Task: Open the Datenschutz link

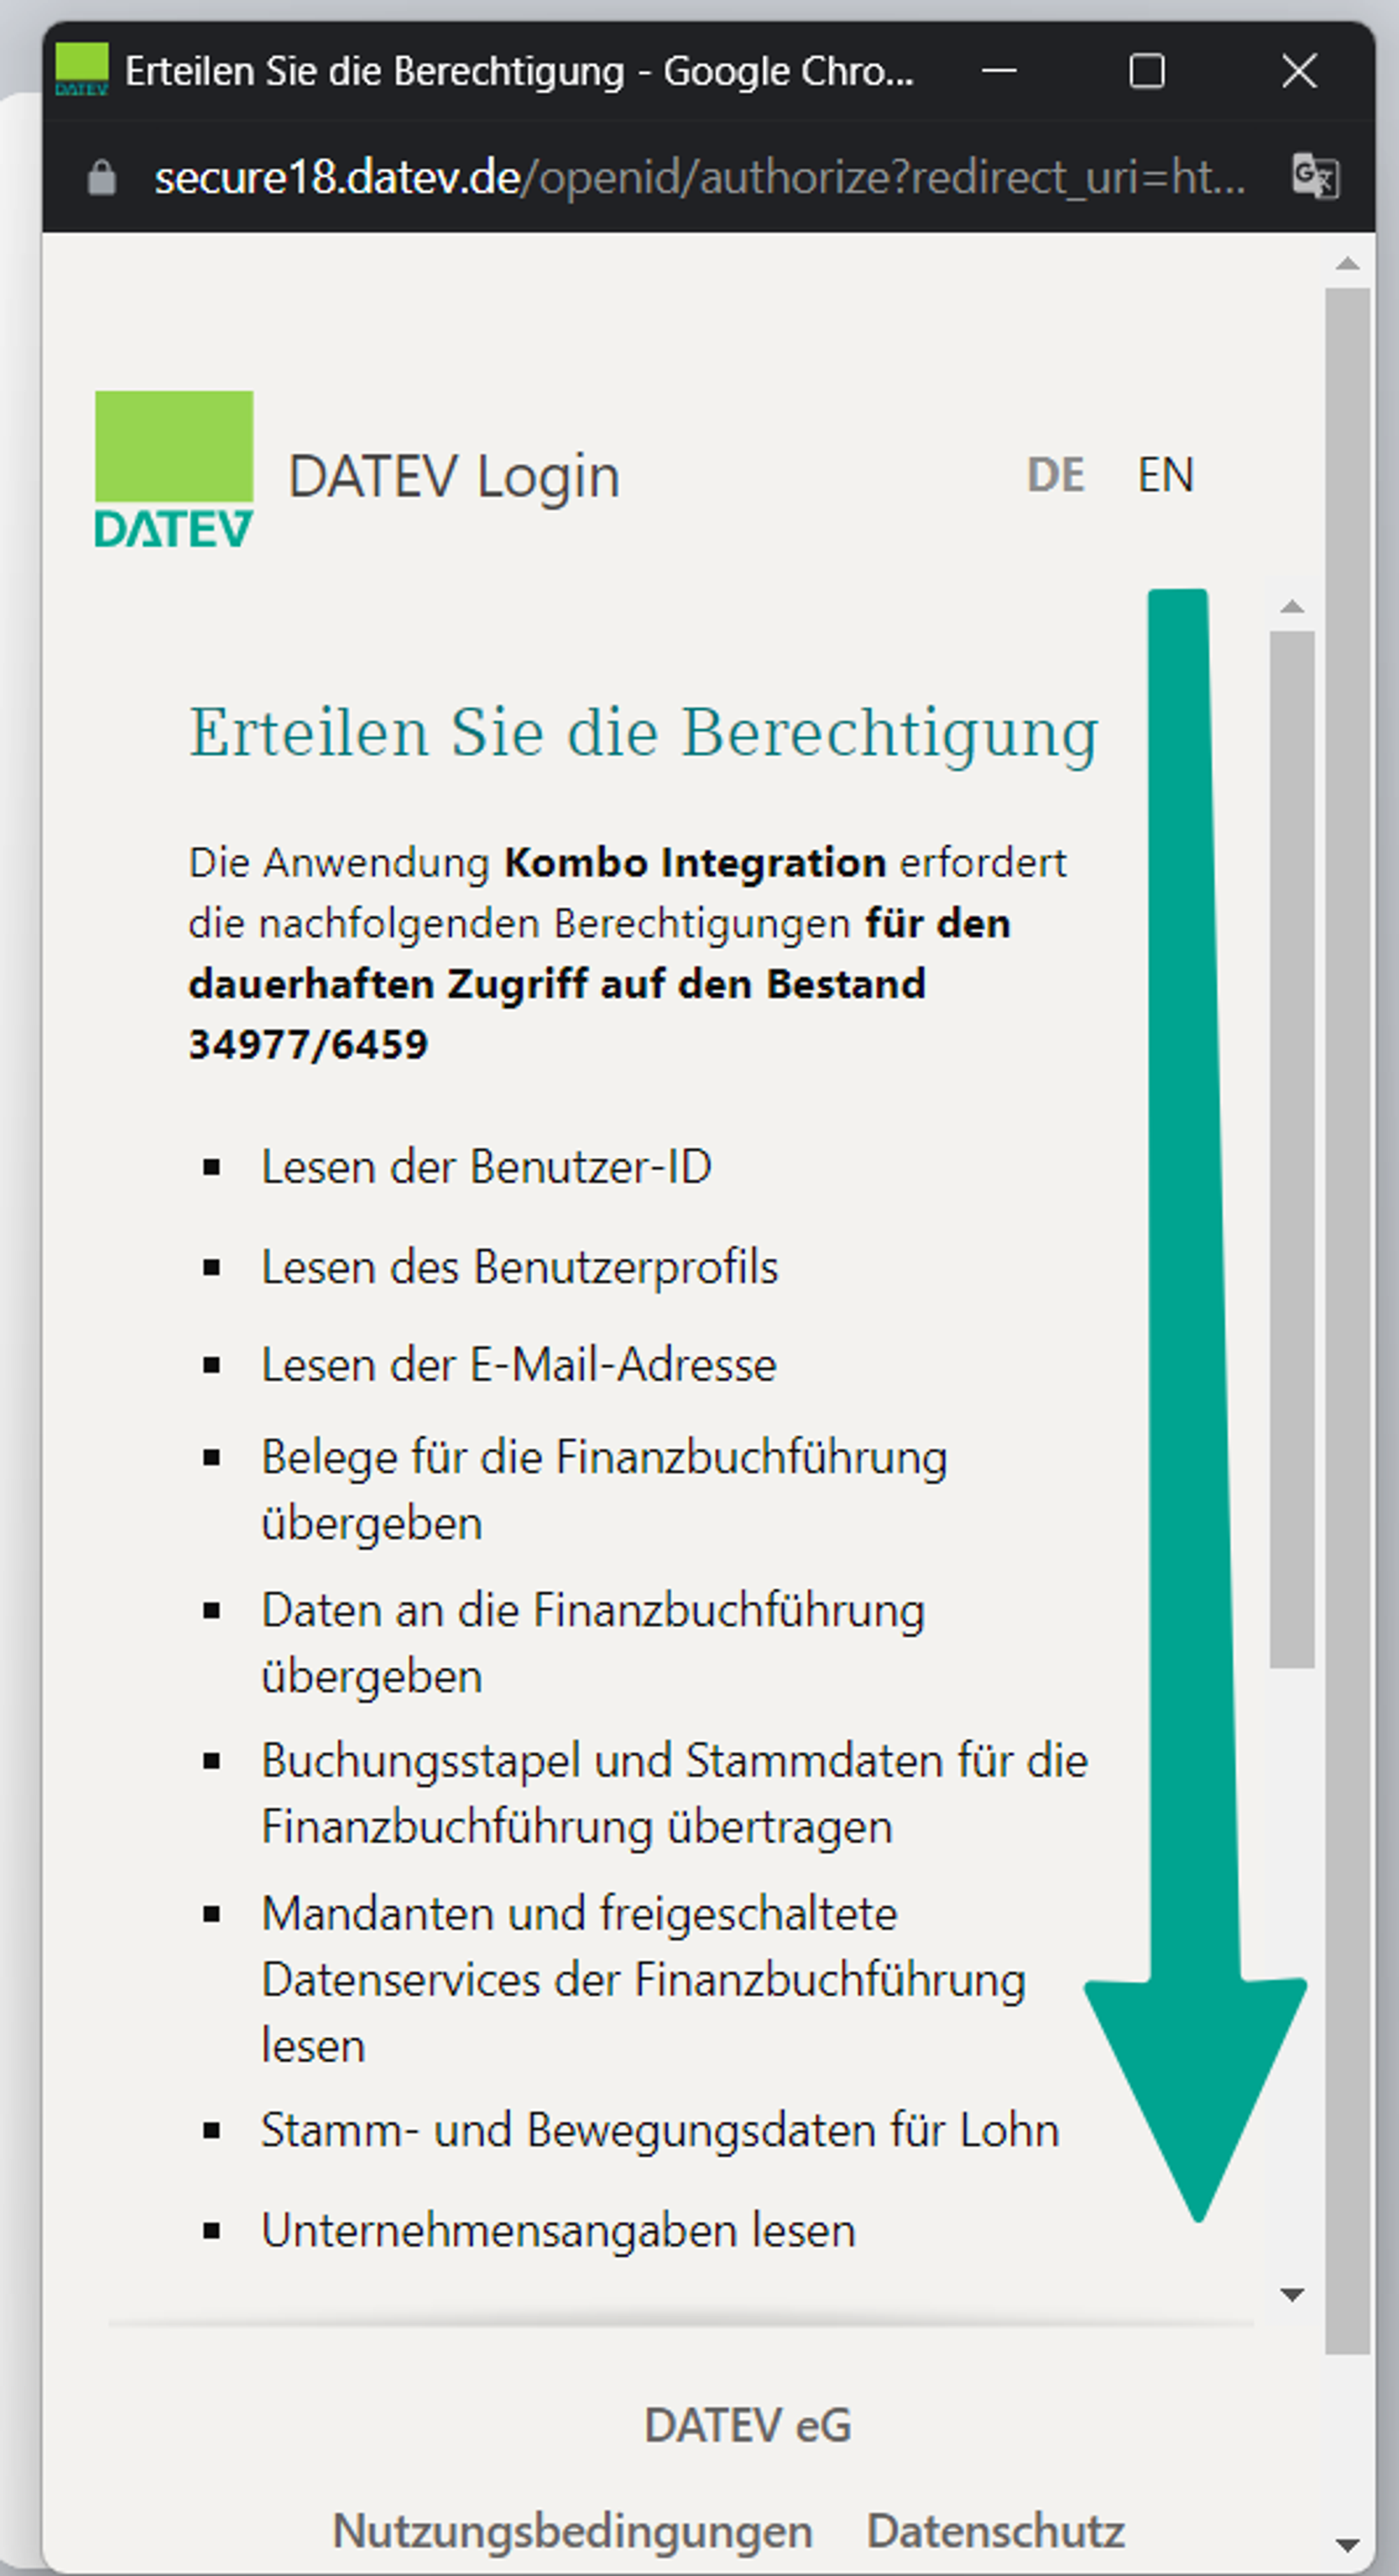Action: coord(996,2531)
